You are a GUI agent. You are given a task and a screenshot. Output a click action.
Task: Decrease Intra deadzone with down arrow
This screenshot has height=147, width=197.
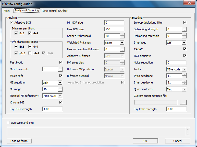(184, 77)
